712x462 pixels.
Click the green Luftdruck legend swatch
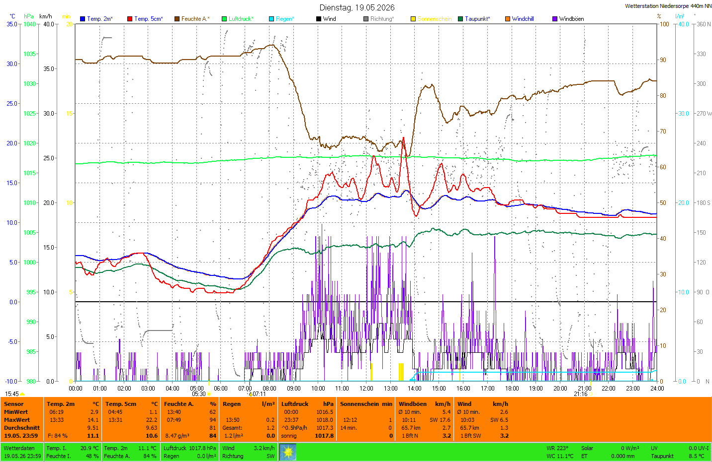click(224, 19)
